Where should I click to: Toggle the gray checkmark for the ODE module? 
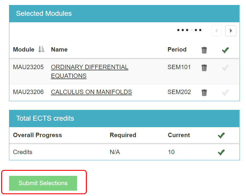coord(225,67)
